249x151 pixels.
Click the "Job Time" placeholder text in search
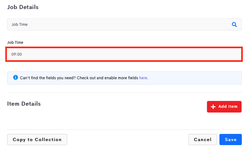pos(19,25)
